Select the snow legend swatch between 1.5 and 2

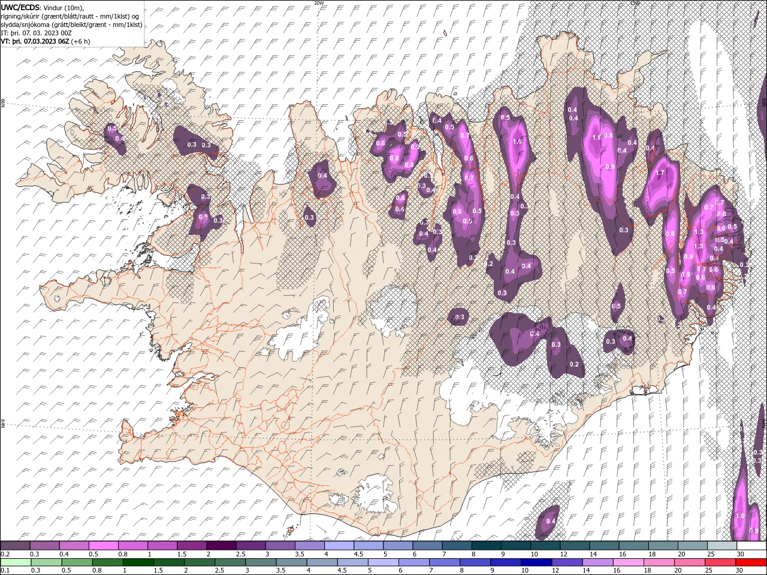[x=192, y=546]
